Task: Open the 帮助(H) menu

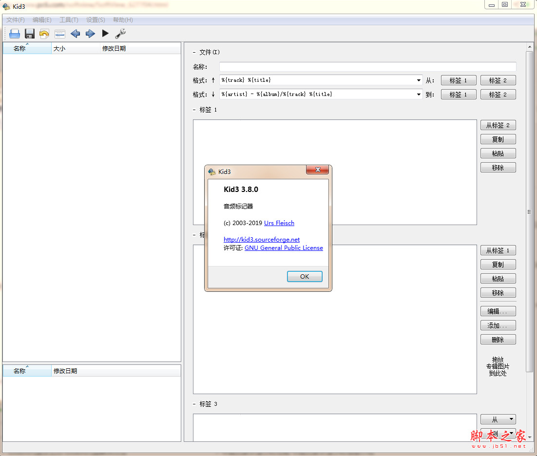Action: tap(122, 20)
